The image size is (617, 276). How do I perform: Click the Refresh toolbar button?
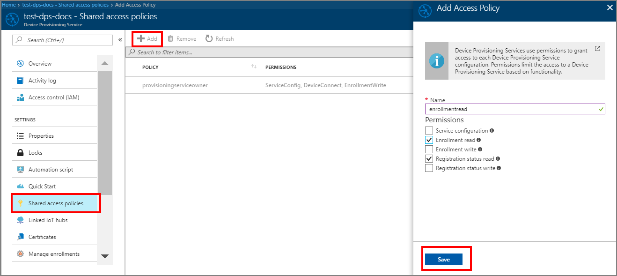[x=220, y=39]
